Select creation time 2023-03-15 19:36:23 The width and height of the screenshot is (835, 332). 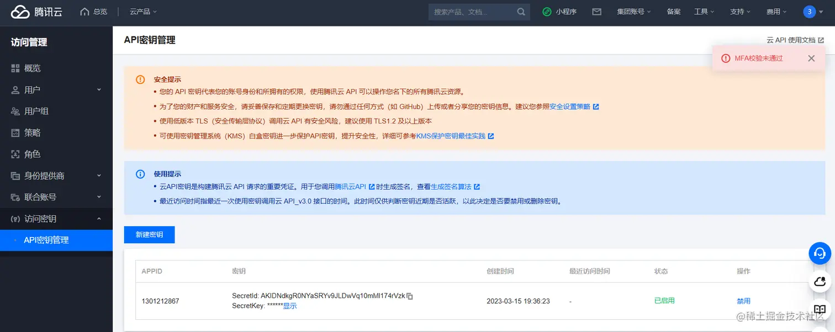(x=518, y=301)
